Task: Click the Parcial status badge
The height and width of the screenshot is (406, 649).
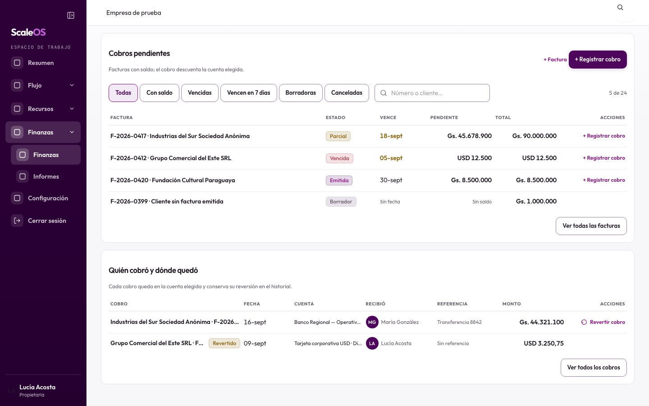Action: tap(338, 136)
